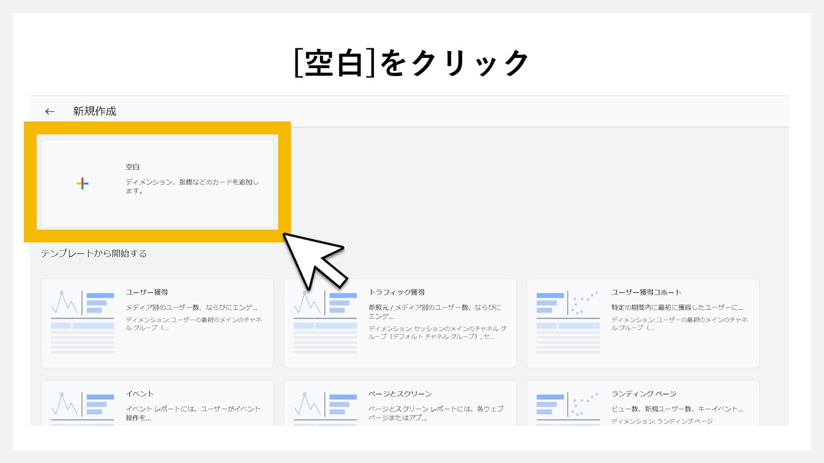Click the テンプレートから開始する section heading

click(x=93, y=253)
